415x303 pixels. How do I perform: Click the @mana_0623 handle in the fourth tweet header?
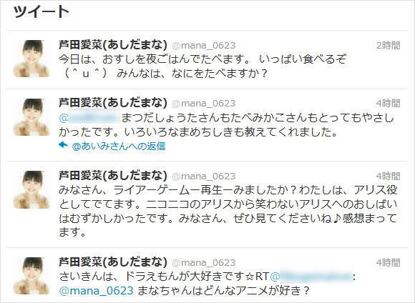coord(203,262)
